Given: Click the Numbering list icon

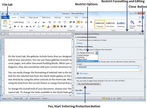Looking at the screenshot, I should 60,22.
